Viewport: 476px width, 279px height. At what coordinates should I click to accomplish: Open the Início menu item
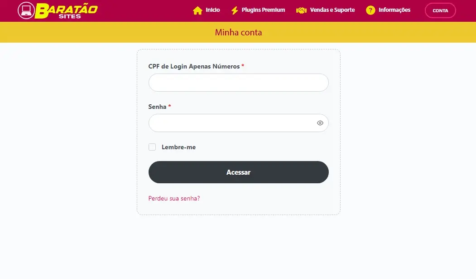point(212,10)
